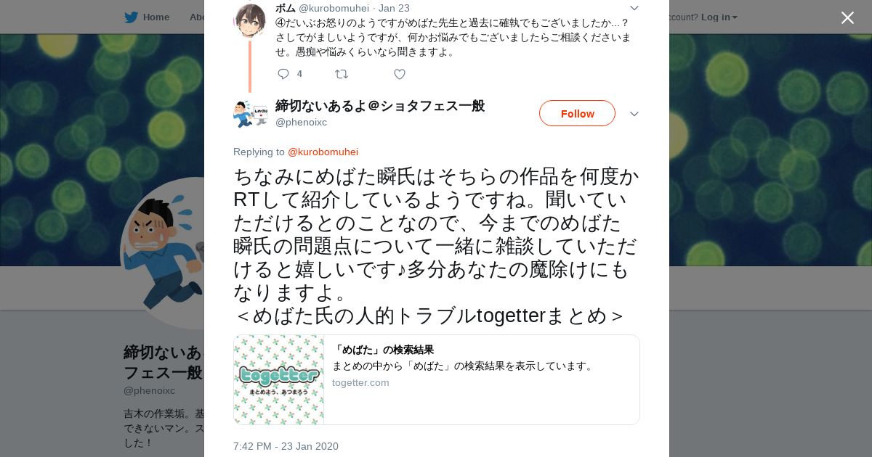Open ボム's profile avatar
This screenshot has height=457, width=872.
point(250,20)
